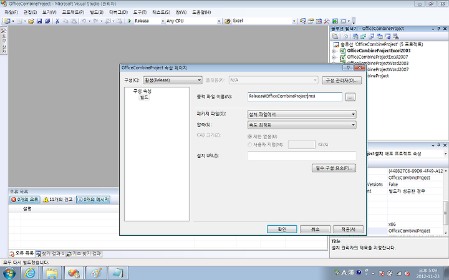Select the 제한 없음(U) radio button
Viewport: 449px width, 280px height.
[x=249, y=137]
